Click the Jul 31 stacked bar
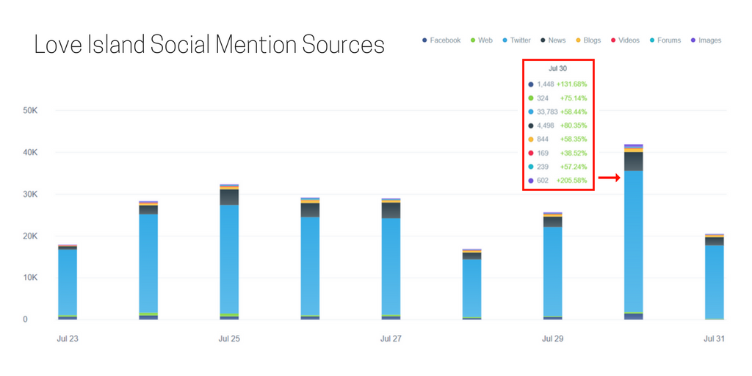Screen dimensions: 752x376 point(714,277)
